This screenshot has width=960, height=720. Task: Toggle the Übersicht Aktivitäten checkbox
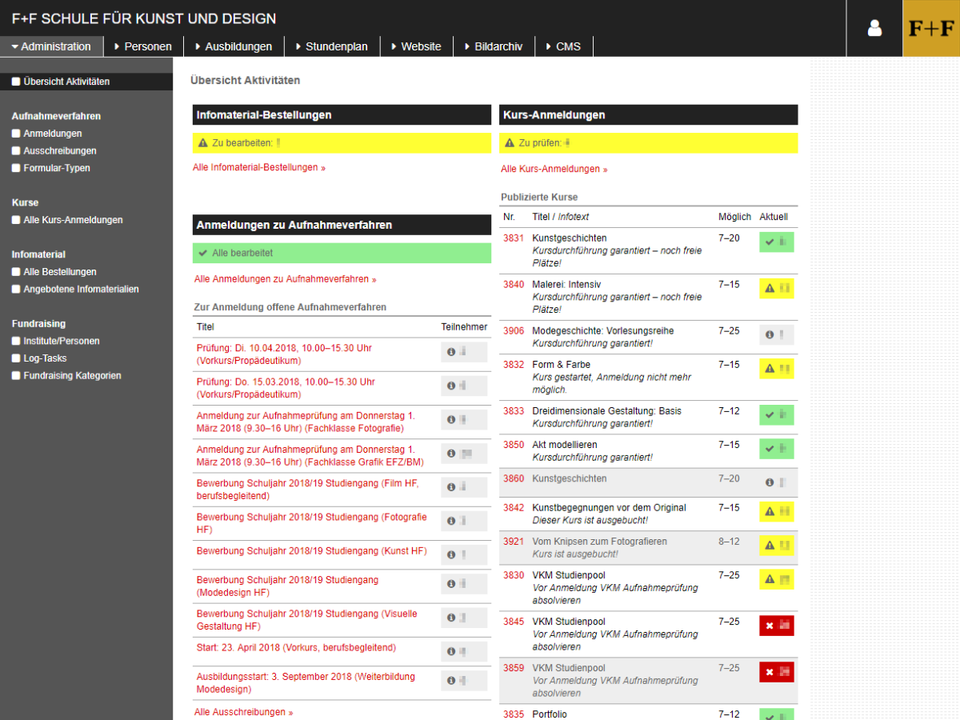coord(16,82)
